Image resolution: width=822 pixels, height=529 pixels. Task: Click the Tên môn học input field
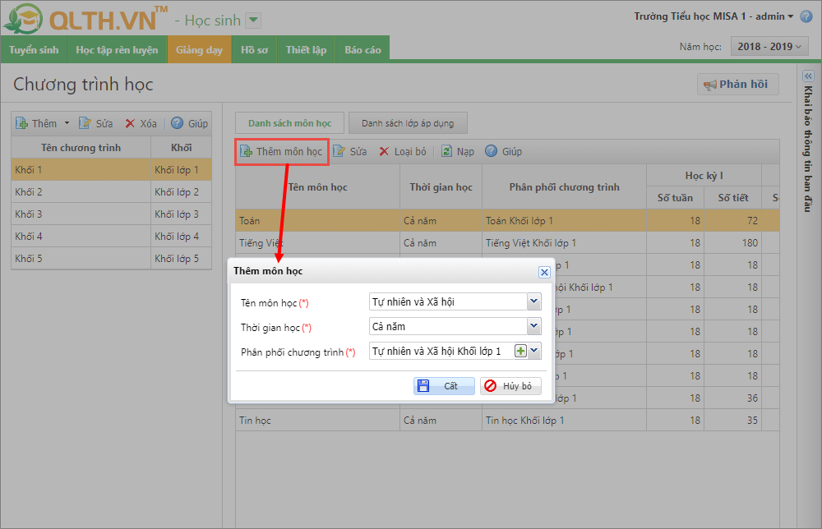click(x=448, y=301)
